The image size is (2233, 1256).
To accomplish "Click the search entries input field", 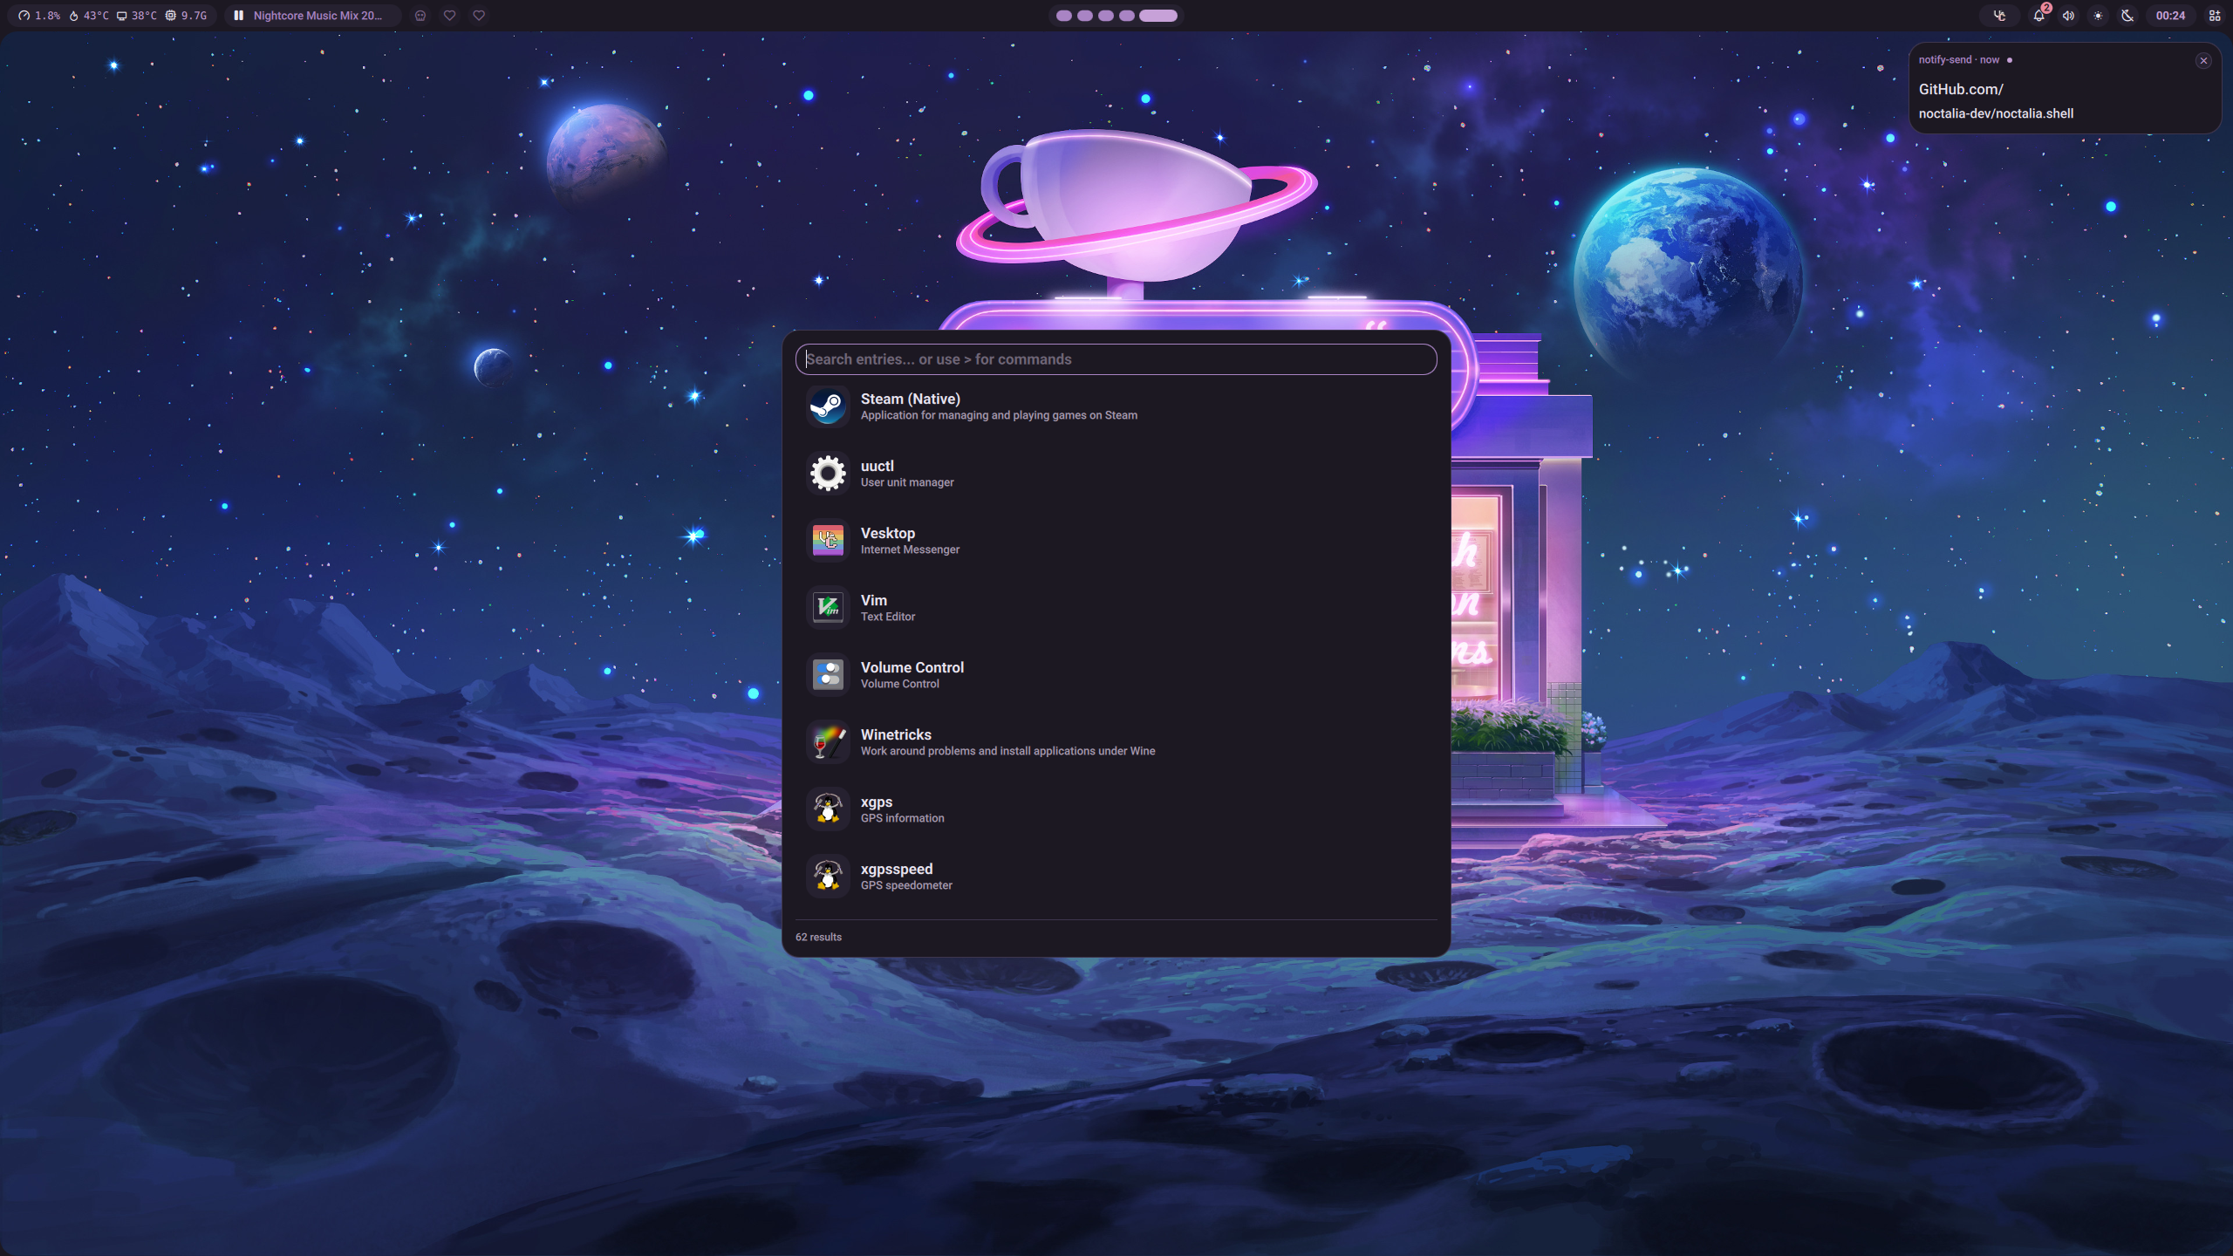I will [1116, 359].
